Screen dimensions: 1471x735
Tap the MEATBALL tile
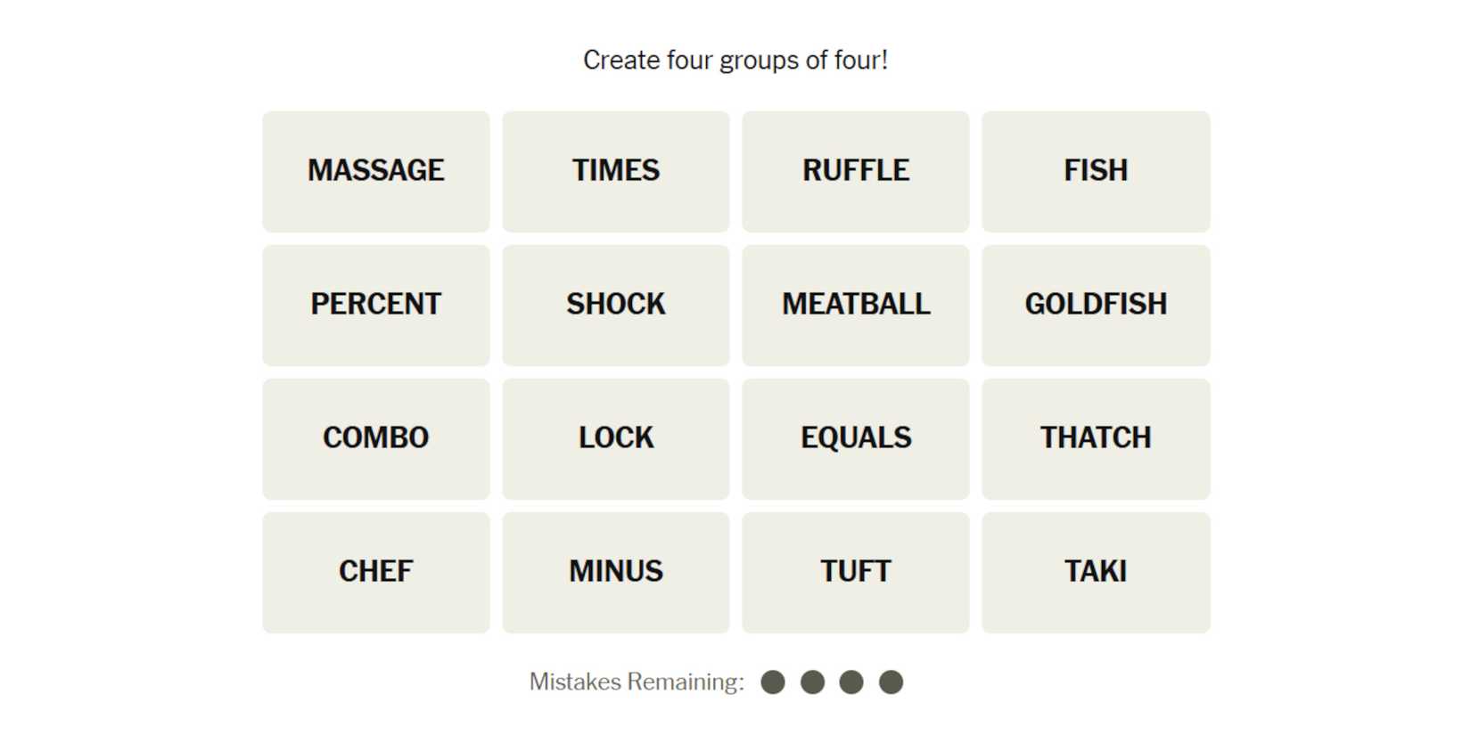click(x=855, y=305)
